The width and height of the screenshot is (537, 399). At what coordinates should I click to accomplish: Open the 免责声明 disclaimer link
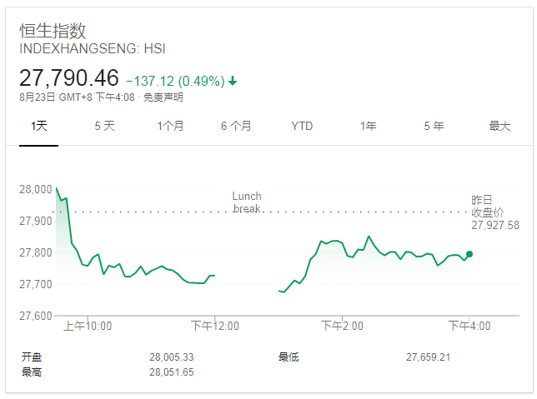click(x=163, y=97)
